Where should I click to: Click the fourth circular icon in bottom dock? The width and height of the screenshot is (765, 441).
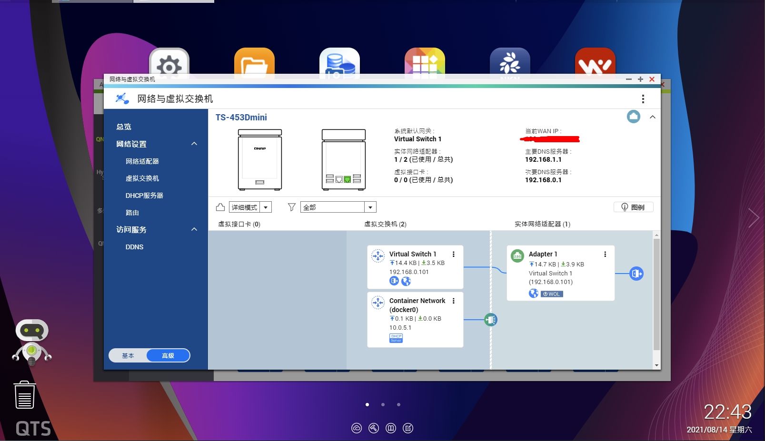[408, 428]
